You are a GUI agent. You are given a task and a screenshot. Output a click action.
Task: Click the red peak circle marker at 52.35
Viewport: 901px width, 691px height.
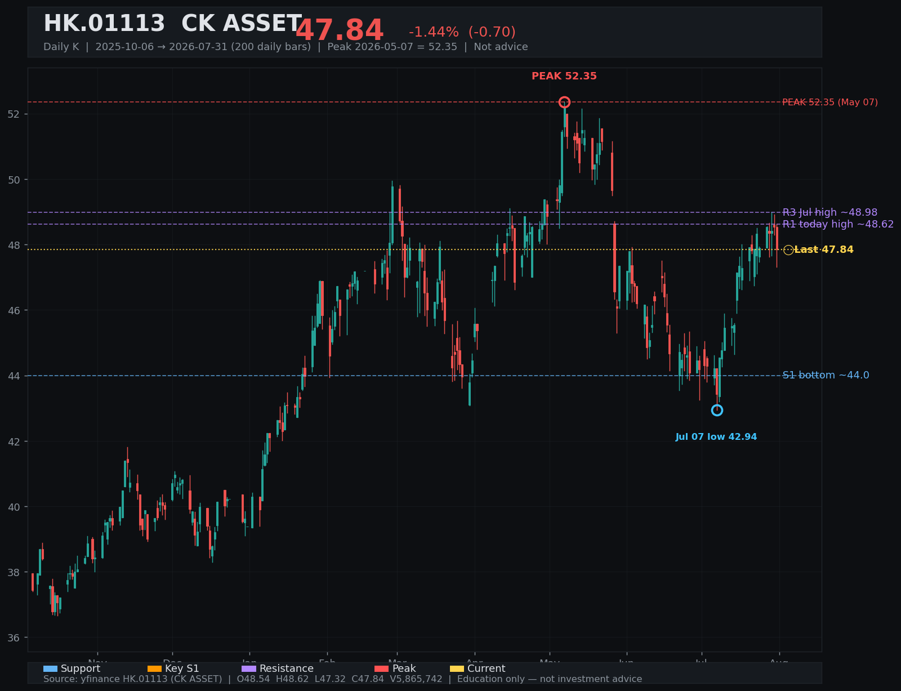pos(564,102)
